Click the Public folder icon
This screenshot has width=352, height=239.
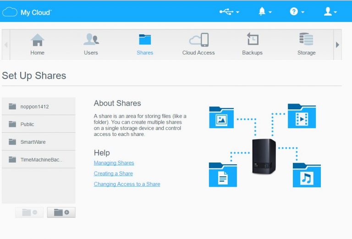coord(12,124)
